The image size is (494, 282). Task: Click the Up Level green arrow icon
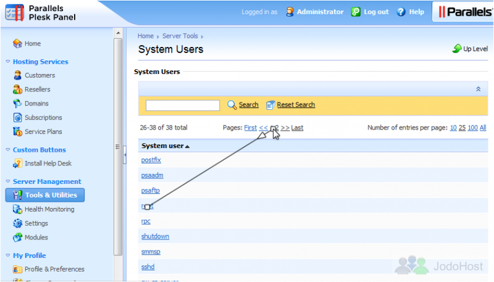pyautogui.click(x=457, y=49)
